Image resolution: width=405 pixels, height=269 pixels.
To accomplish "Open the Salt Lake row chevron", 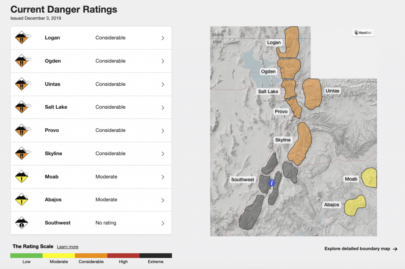I will 163,107.
